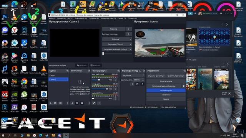Screen dimensions: 246x138
Task: Click the Музыка стрим volume slider
Action: [x=100, y=99]
